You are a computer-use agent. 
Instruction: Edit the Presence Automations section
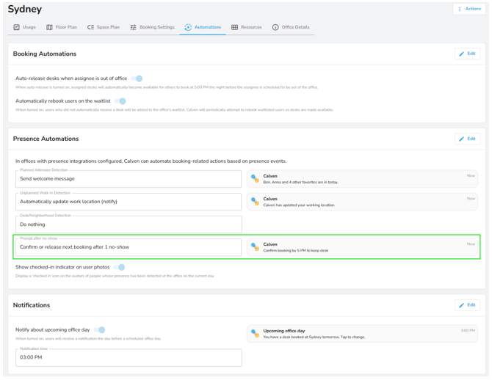(x=467, y=139)
